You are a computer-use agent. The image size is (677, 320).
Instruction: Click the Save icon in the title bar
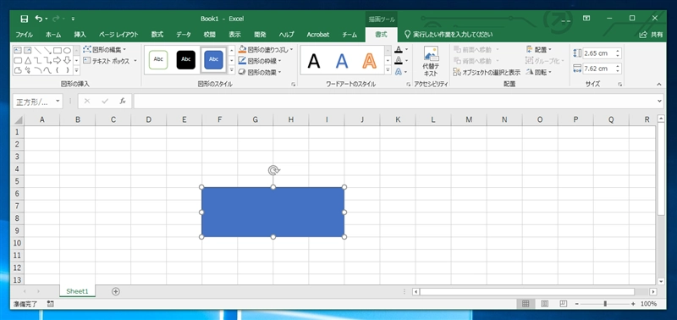(x=25, y=19)
